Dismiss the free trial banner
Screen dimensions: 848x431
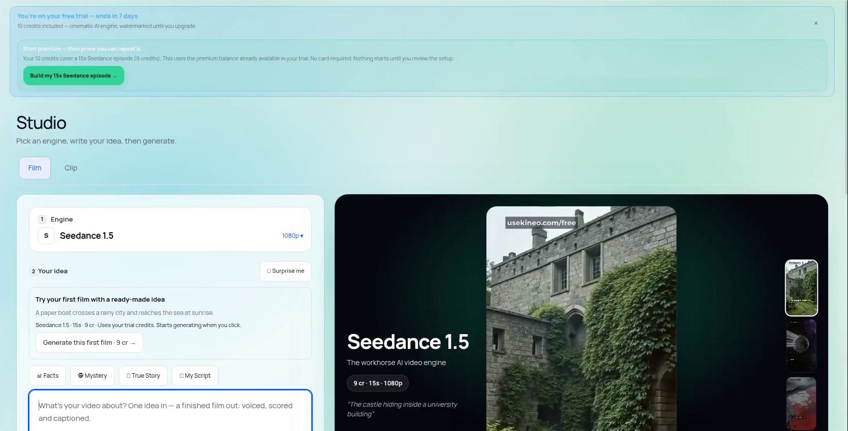(816, 23)
